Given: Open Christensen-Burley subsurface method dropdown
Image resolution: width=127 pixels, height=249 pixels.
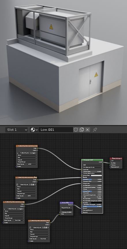Looking at the screenshot, I should pos(93,167).
